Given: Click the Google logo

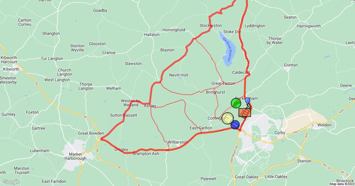Looking at the screenshot, I should click(11, 182).
